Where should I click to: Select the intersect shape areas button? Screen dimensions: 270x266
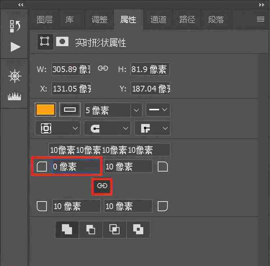point(114,230)
